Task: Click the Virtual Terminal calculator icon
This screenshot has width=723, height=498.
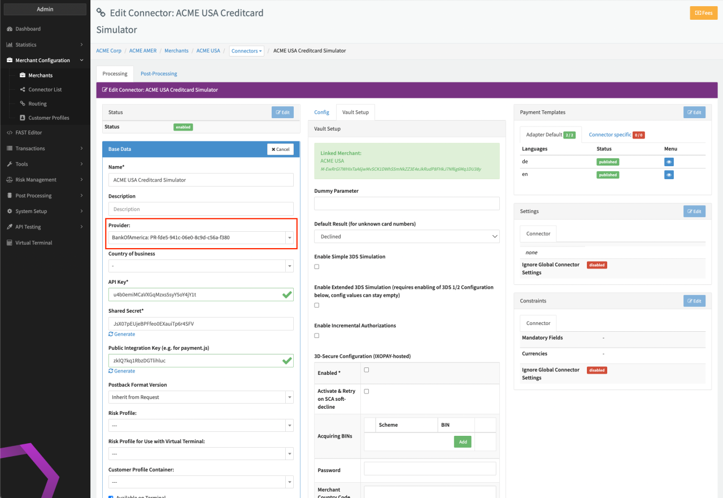Action: (10, 243)
